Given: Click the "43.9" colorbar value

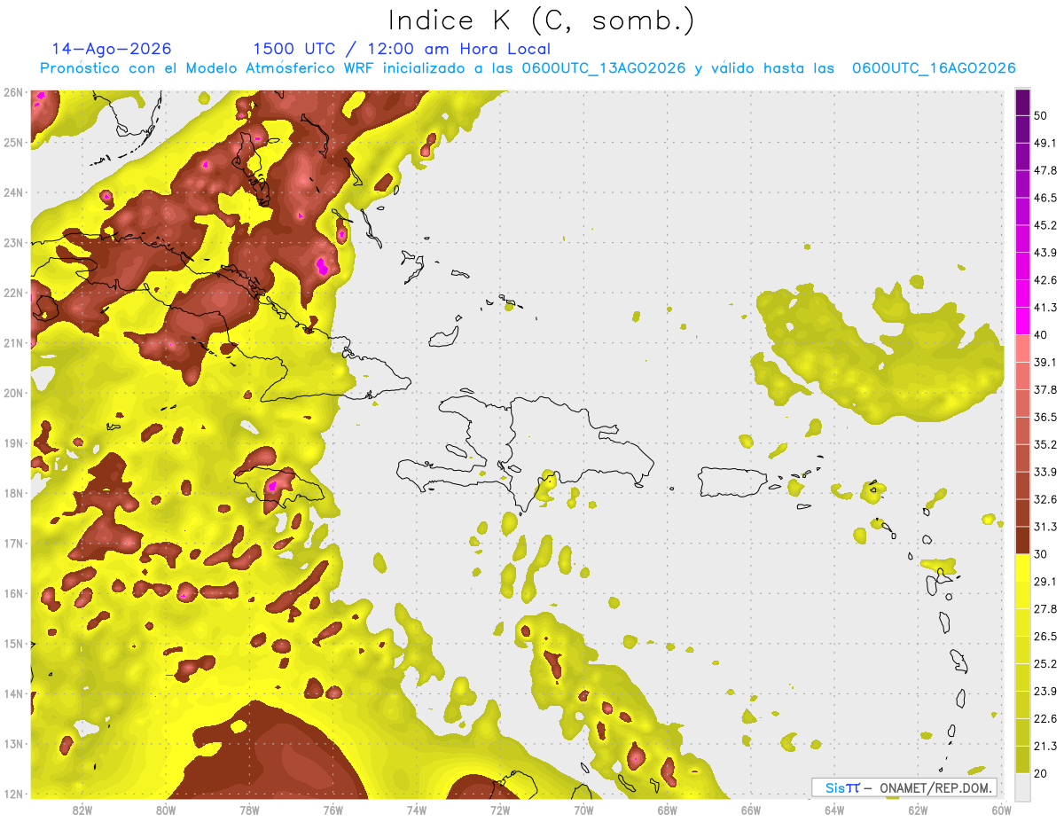Looking at the screenshot, I should [x=1044, y=253].
